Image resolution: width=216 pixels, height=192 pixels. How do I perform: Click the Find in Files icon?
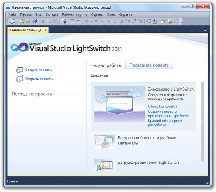click(x=64, y=21)
